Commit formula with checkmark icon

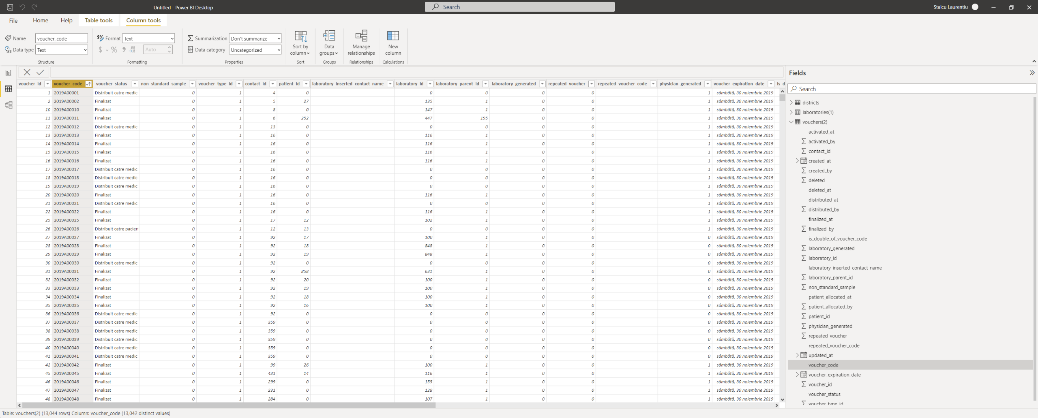click(x=40, y=72)
